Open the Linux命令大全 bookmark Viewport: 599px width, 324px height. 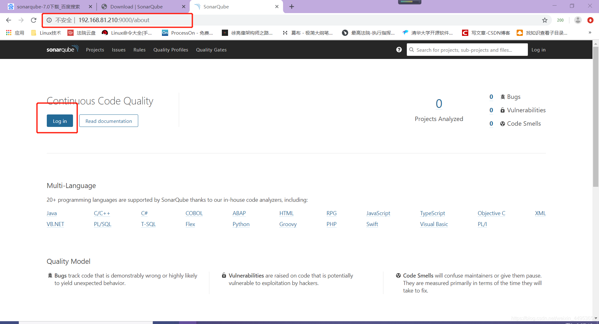tap(127, 33)
